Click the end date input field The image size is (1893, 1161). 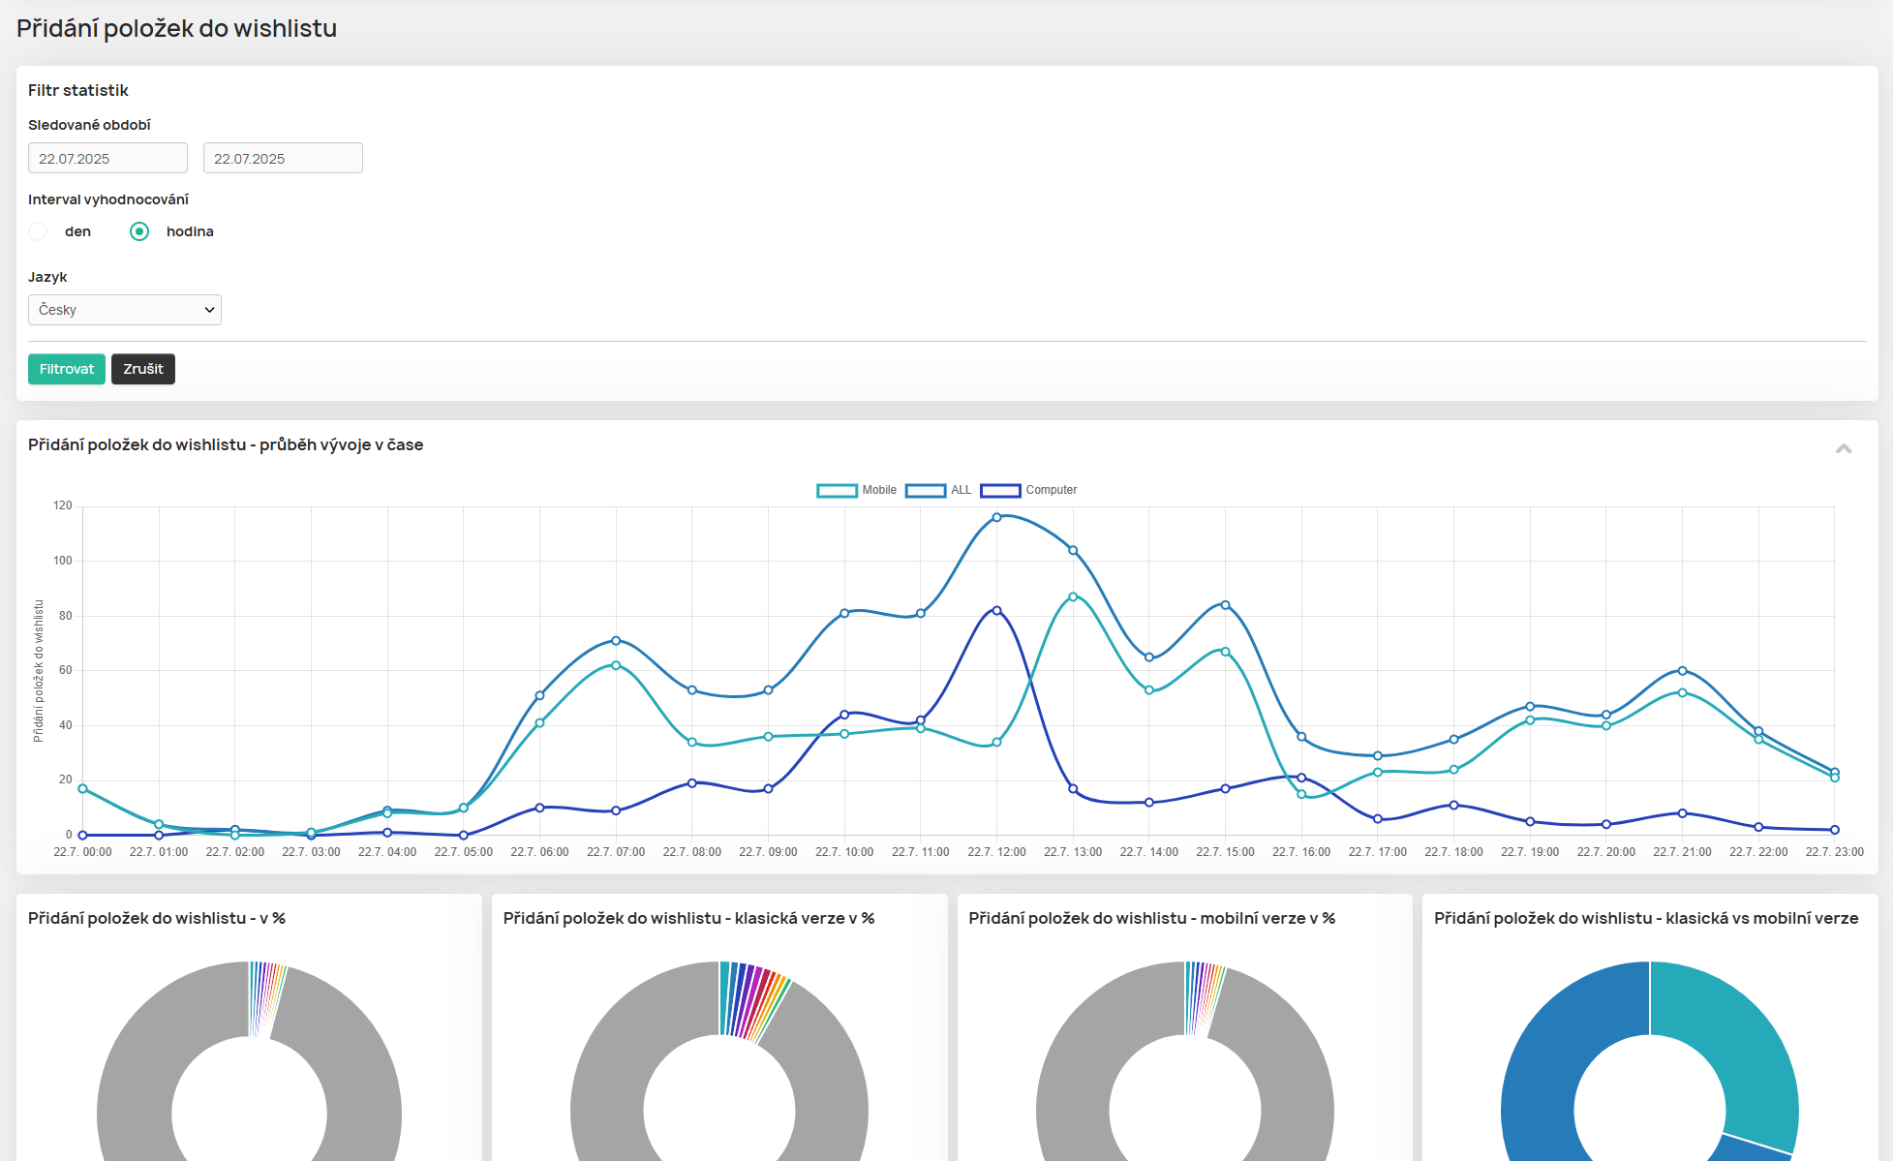[x=283, y=158]
